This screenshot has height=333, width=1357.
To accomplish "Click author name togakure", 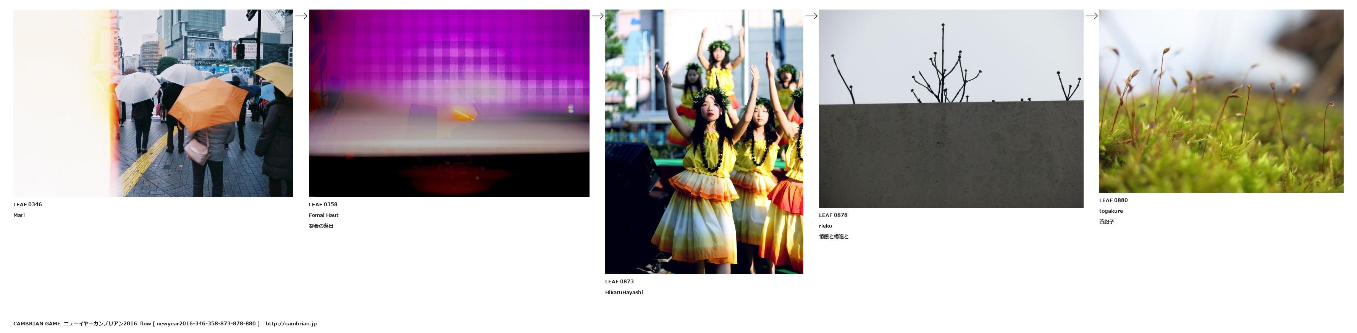I will (1110, 211).
